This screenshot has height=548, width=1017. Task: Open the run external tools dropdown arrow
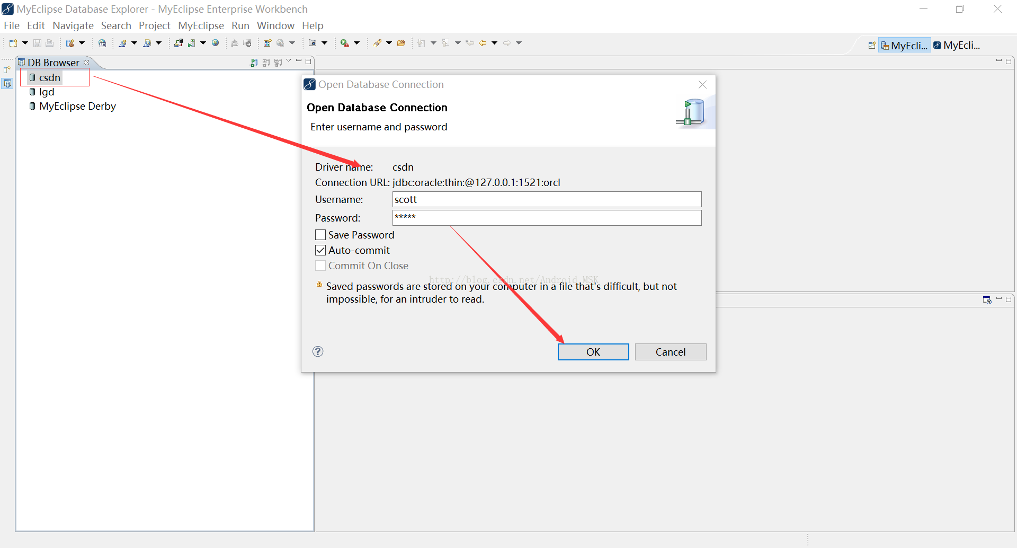click(x=357, y=43)
